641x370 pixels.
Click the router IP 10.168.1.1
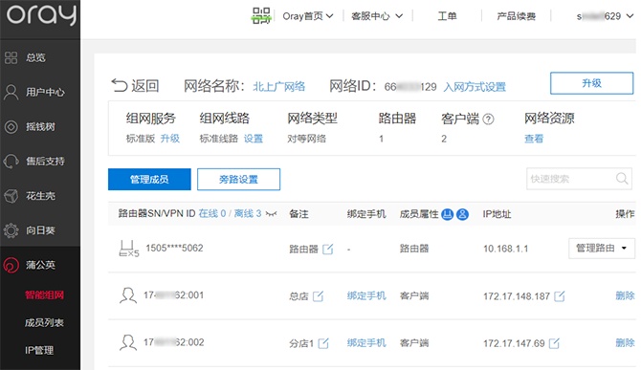(x=506, y=249)
